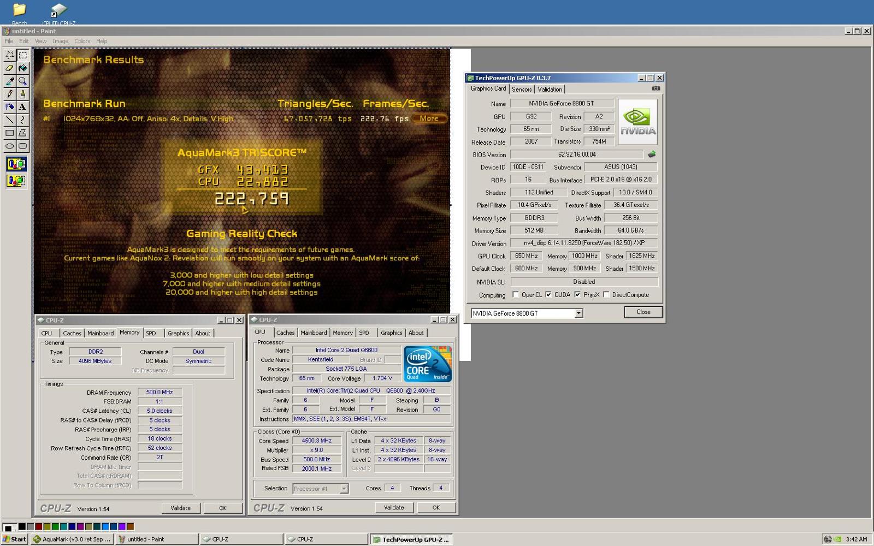This screenshot has height=546, width=874.
Task: Select the Magnifier tool in Paint
Action: [x=22, y=81]
